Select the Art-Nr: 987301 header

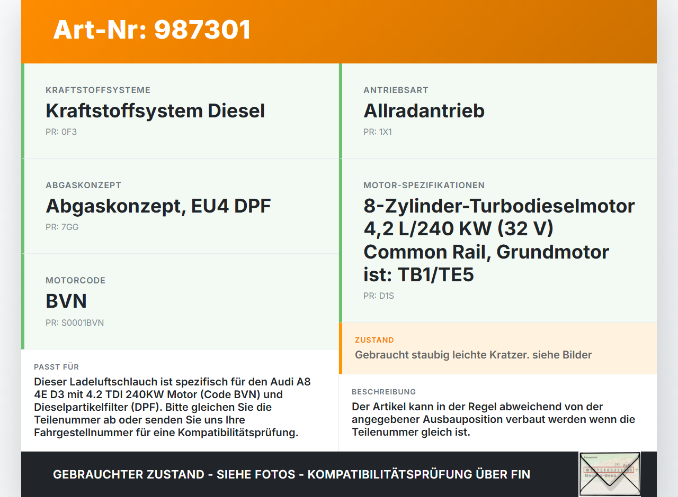[x=151, y=30]
